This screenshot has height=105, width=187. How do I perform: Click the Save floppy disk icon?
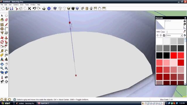pyautogui.click(x=11, y=8)
